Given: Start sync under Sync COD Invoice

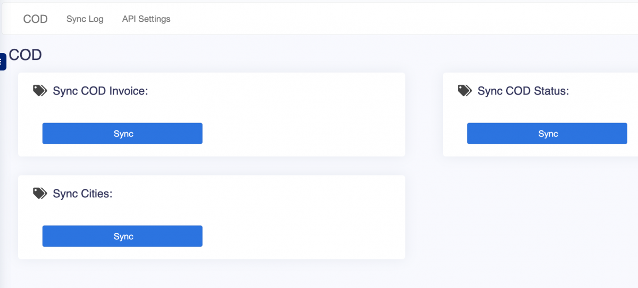Looking at the screenshot, I should [x=122, y=134].
